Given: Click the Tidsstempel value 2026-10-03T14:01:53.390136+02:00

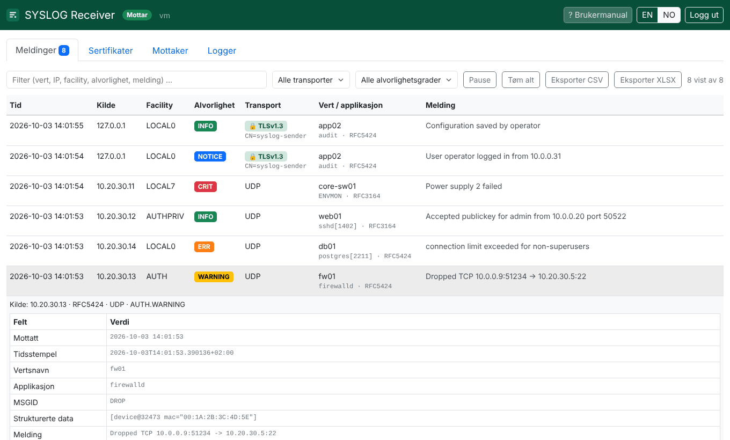Looking at the screenshot, I should pyautogui.click(x=172, y=353).
